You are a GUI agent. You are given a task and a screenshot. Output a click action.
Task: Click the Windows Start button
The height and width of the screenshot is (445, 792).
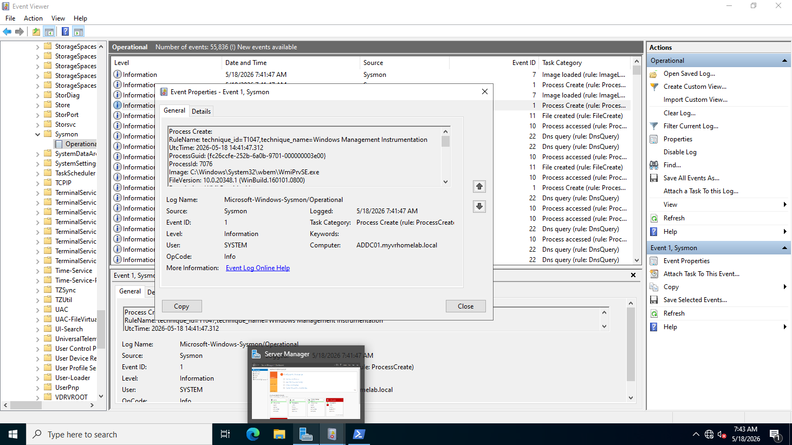[x=13, y=434]
